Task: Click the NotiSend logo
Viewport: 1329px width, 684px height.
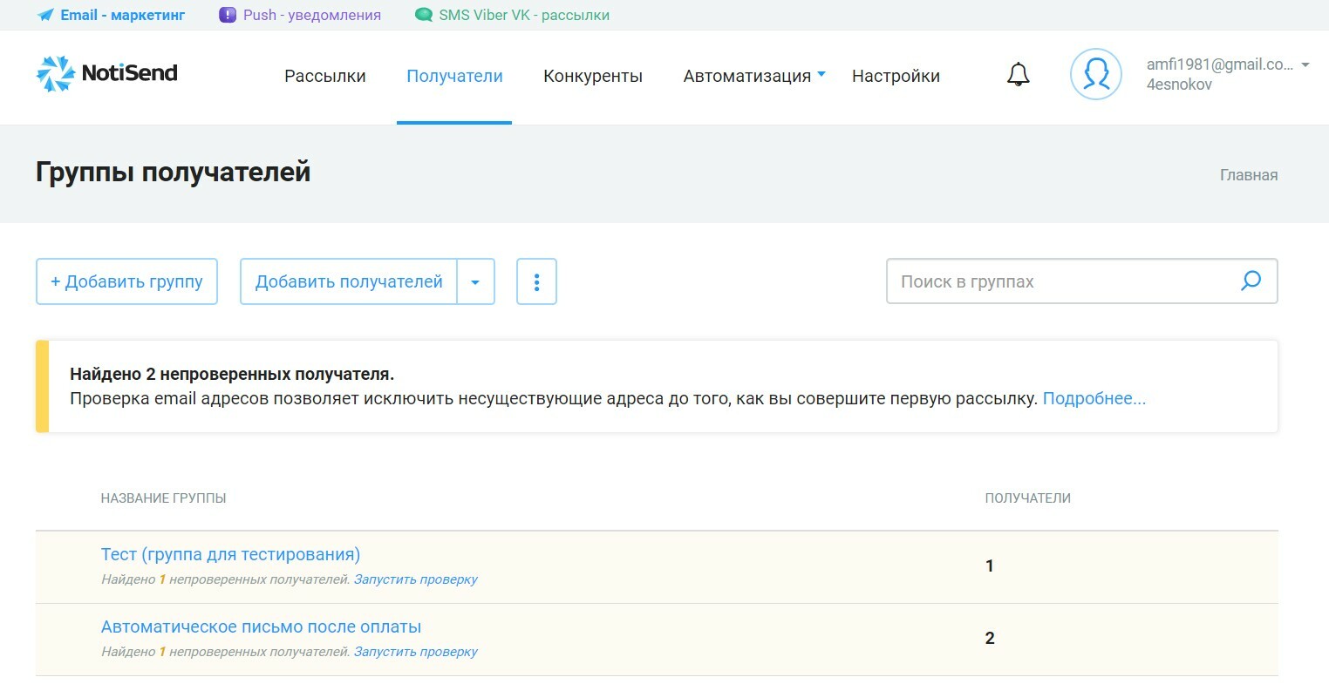Action: pyautogui.click(x=106, y=74)
